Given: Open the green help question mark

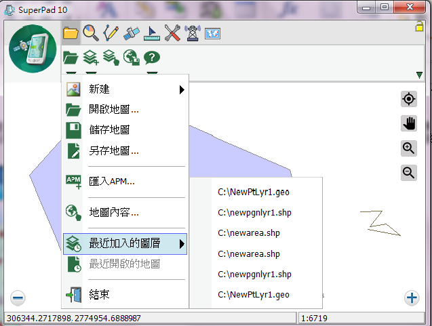Looking at the screenshot, I should 151,58.
